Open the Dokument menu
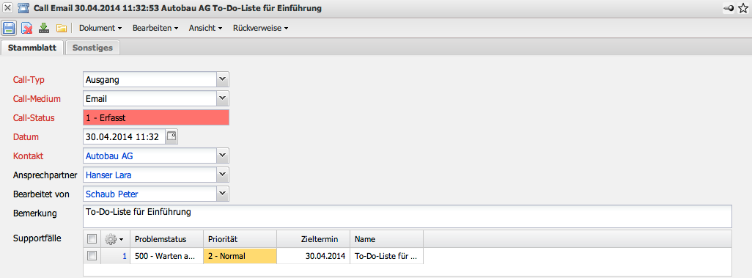752x278 pixels. click(x=100, y=29)
